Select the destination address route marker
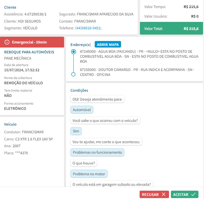The height and width of the screenshot is (199, 204). pyautogui.click(x=73, y=74)
